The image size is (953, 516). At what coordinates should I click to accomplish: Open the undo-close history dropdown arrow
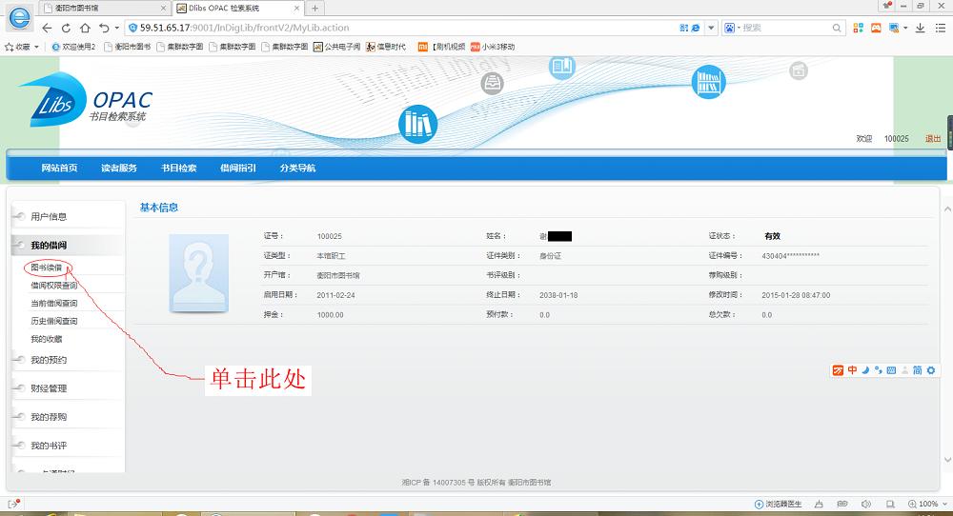point(116,28)
